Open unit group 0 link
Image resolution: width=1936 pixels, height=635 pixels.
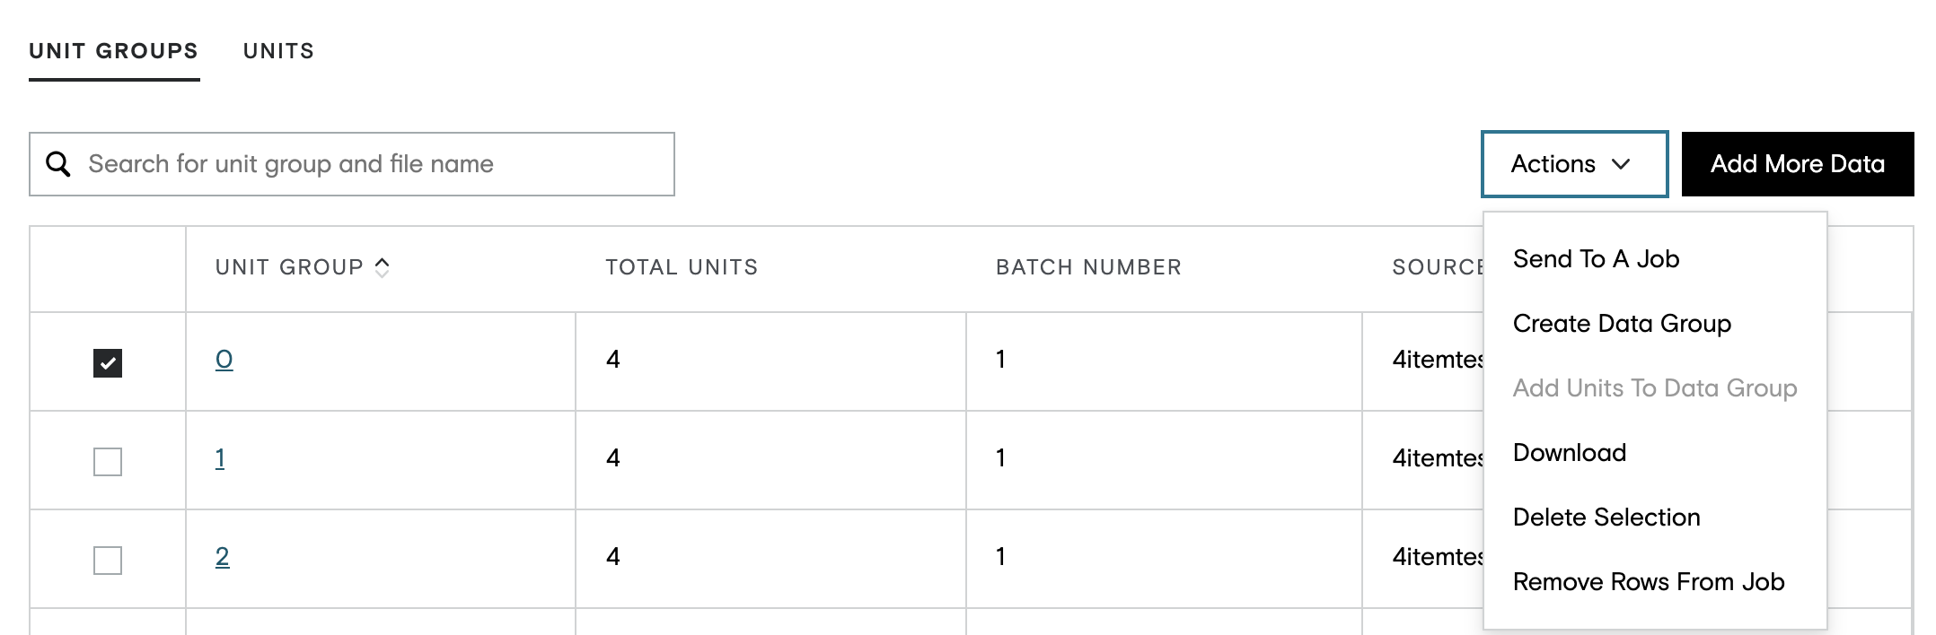[x=224, y=360]
